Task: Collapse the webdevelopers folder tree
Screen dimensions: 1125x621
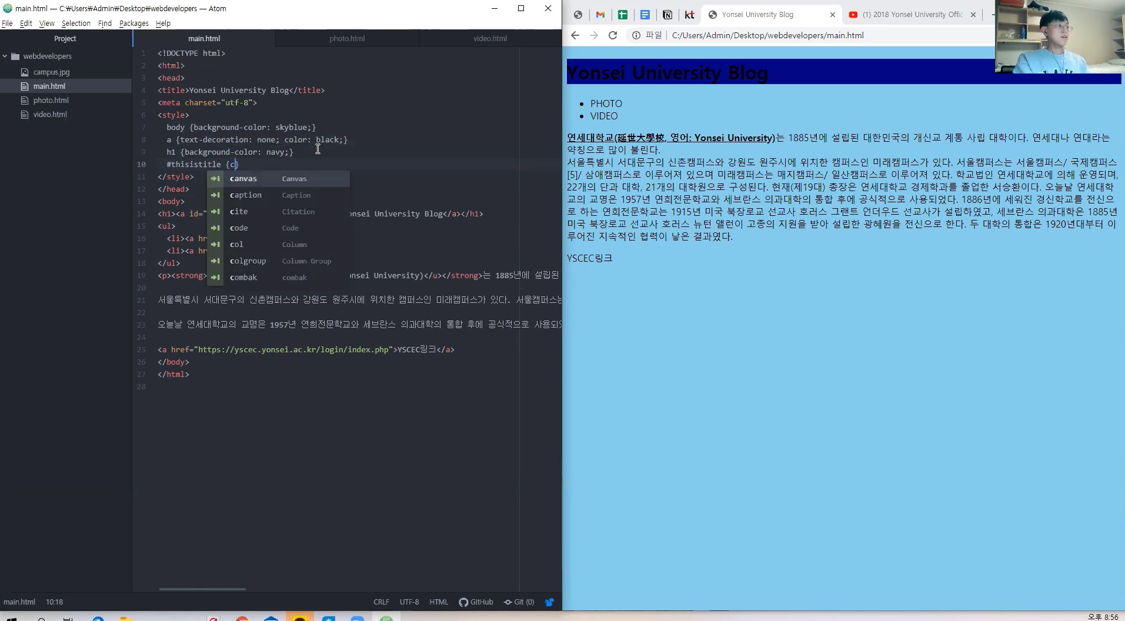Action: coord(5,56)
